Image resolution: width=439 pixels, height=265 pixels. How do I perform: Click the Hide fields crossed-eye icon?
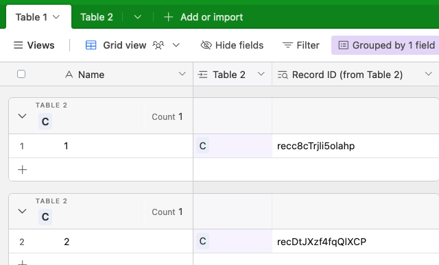click(206, 45)
